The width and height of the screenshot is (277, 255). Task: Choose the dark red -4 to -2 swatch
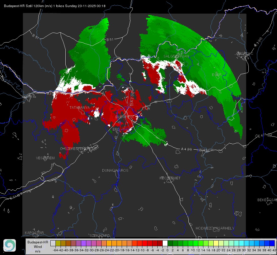160,243
